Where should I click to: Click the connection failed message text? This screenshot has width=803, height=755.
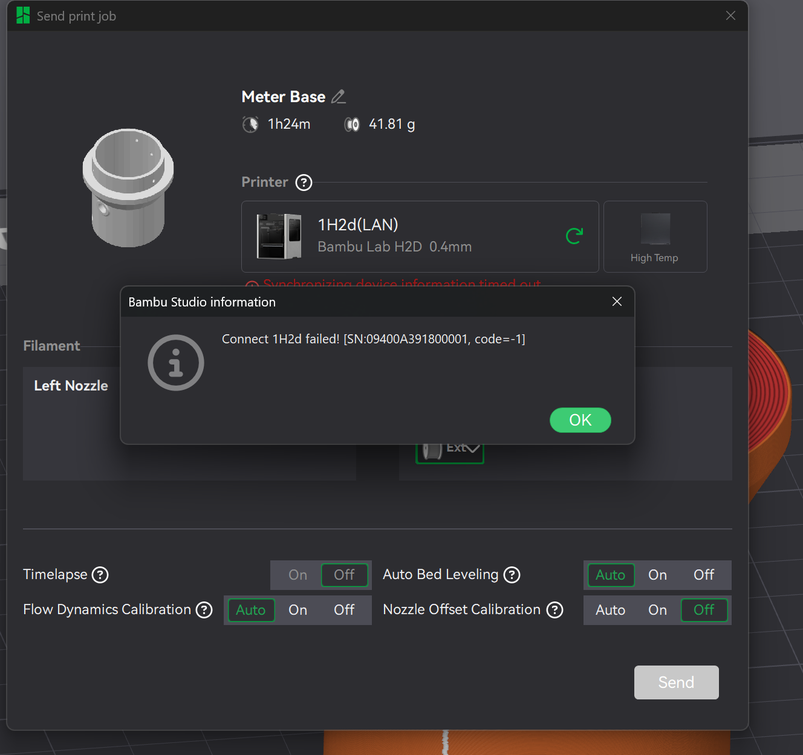373,339
